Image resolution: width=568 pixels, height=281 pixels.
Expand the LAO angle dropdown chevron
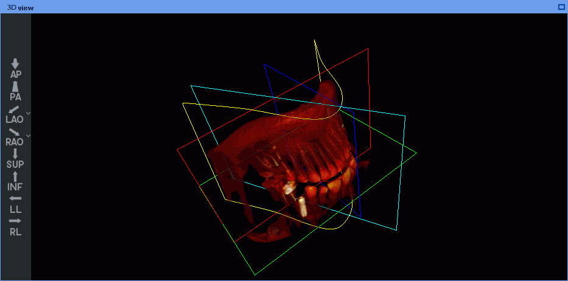coord(28,113)
